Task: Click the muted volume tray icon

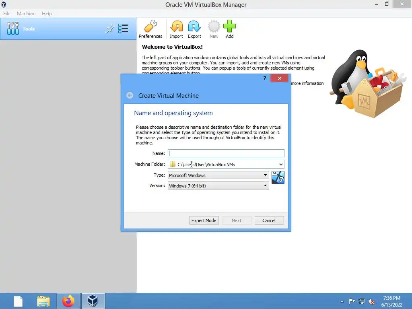Action: click(x=371, y=301)
